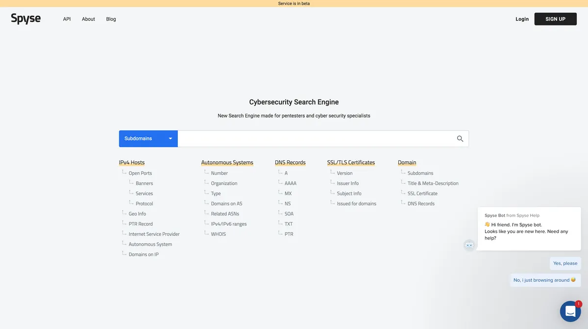The width and height of the screenshot is (588, 329).
Task: Select Banners under Open Ports
Action: click(x=145, y=183)
